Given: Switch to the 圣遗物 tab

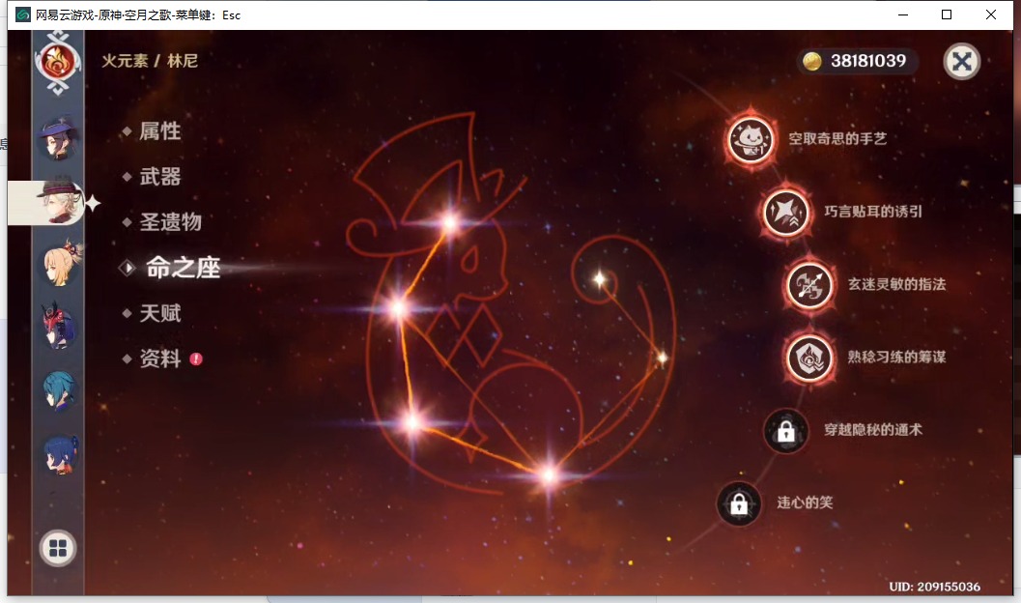Looking at the screenshot, I should click(x=170, y=222).
